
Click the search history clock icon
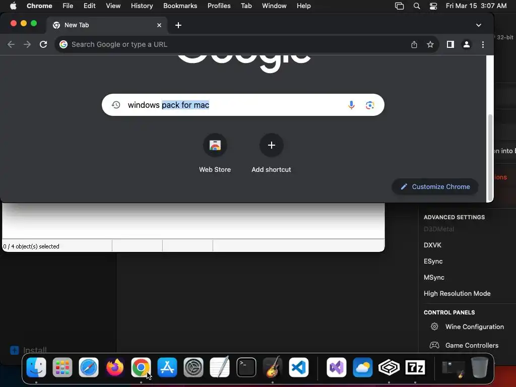tap(116, 105)
